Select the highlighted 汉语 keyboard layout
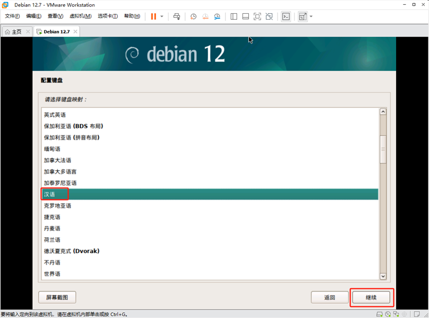The image size is (429, 318). (x=210, y=194)
